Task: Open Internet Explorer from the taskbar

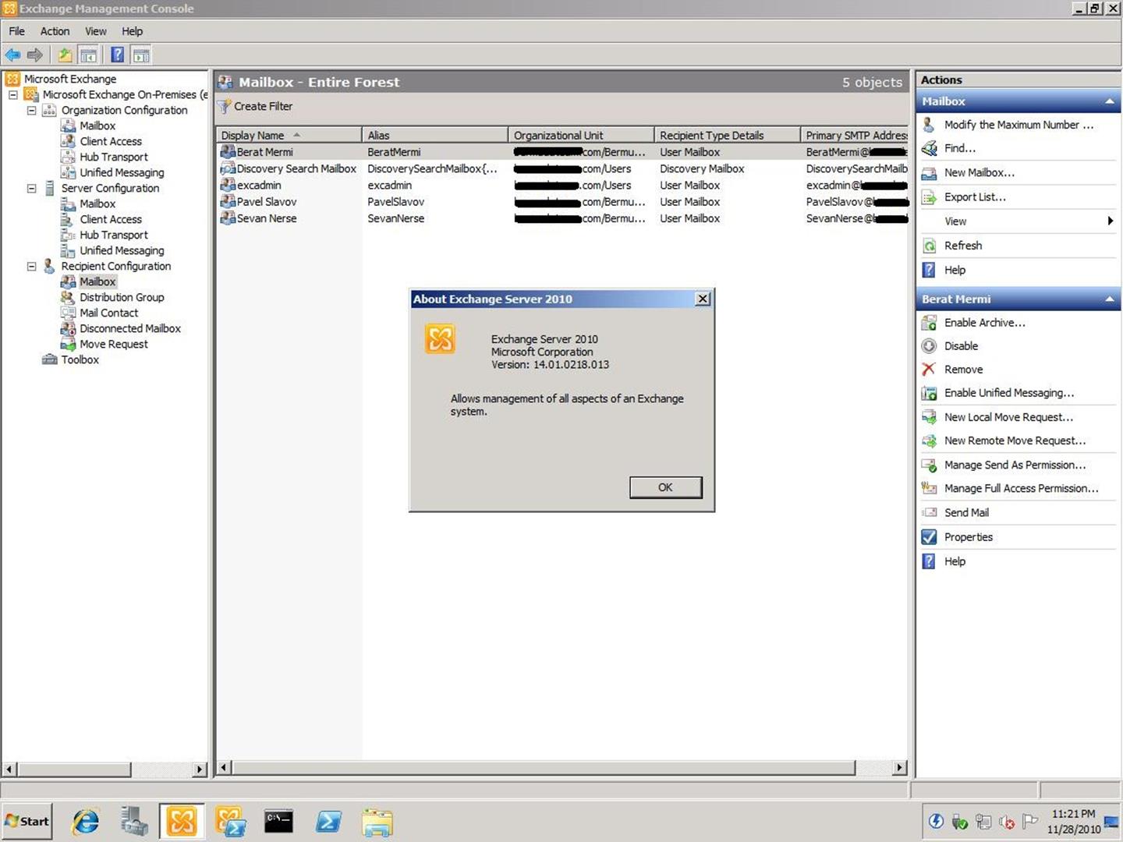Action: point(86,822)
